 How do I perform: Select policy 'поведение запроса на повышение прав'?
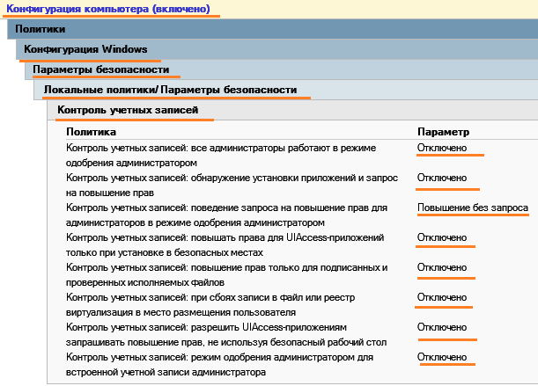coord(226,215)
